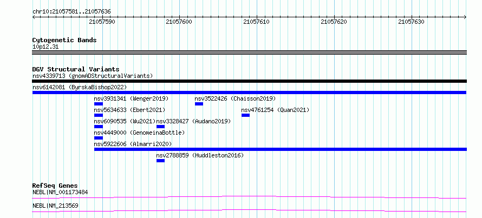Open the nsv5634633 (Ebert2021) variant
482x218 pixels.
tap(130, 110)
